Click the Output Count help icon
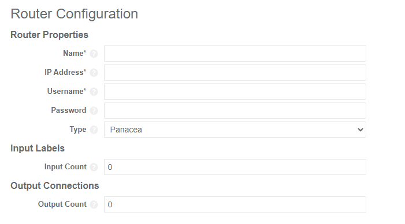The image size is (405, 224). tap(94, 204)
